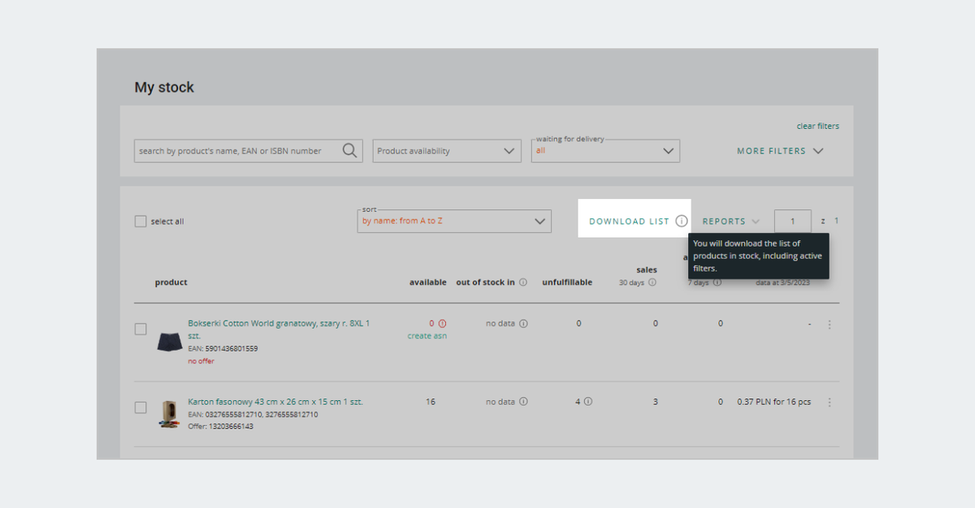Expand the More Filters section
The height and width of the screenshot is (508, 975).
pos(780,151)
